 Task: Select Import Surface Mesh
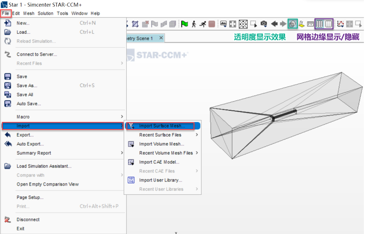coord(163,126)
